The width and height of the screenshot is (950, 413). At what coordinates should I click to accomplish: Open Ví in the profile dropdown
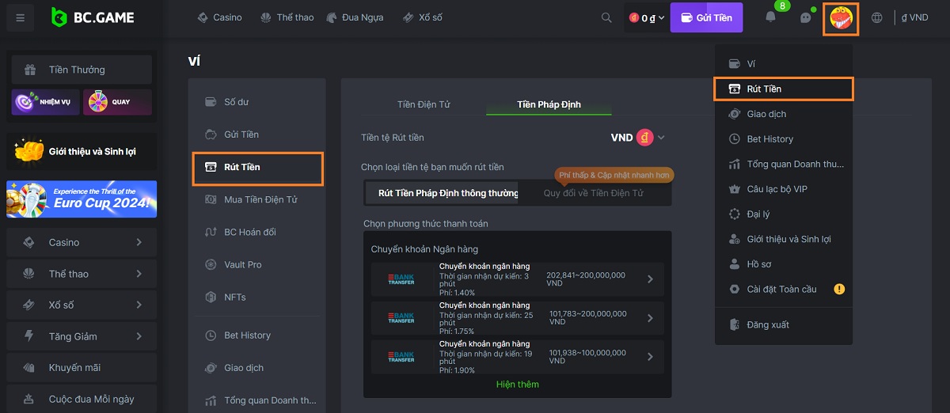tap(784, 63)
